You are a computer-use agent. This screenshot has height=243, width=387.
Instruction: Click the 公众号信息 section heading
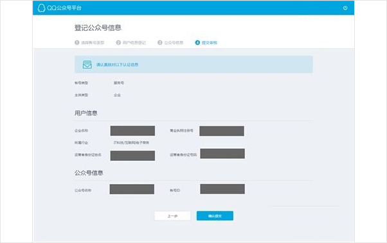(x=89, y=173)
